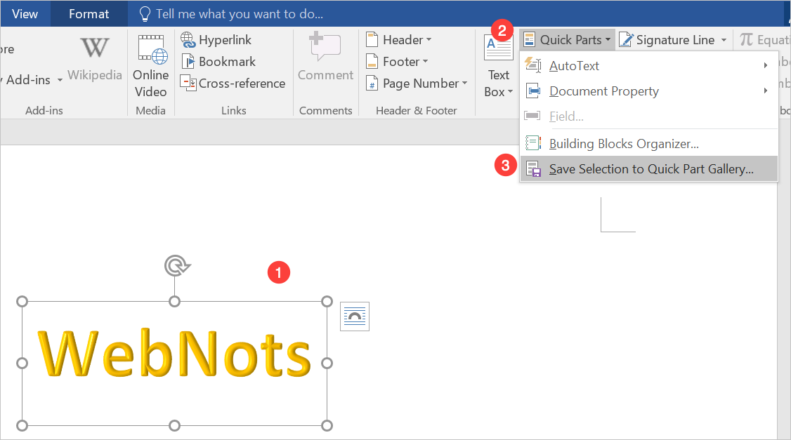Click the lightbulb Tell Me icon
The height and width of the screenshot is (440, 791).
coord(145,14)
